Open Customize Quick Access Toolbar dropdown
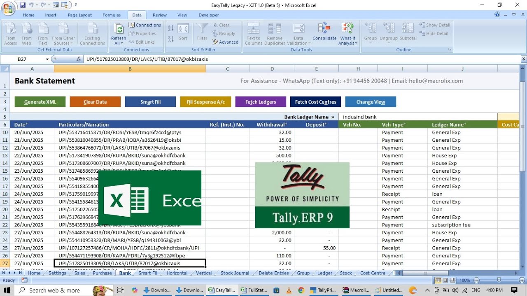527x296 pixels. 77,5
